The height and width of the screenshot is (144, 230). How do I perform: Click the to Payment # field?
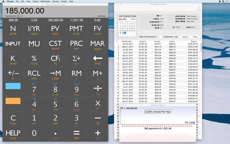(177, 37)
